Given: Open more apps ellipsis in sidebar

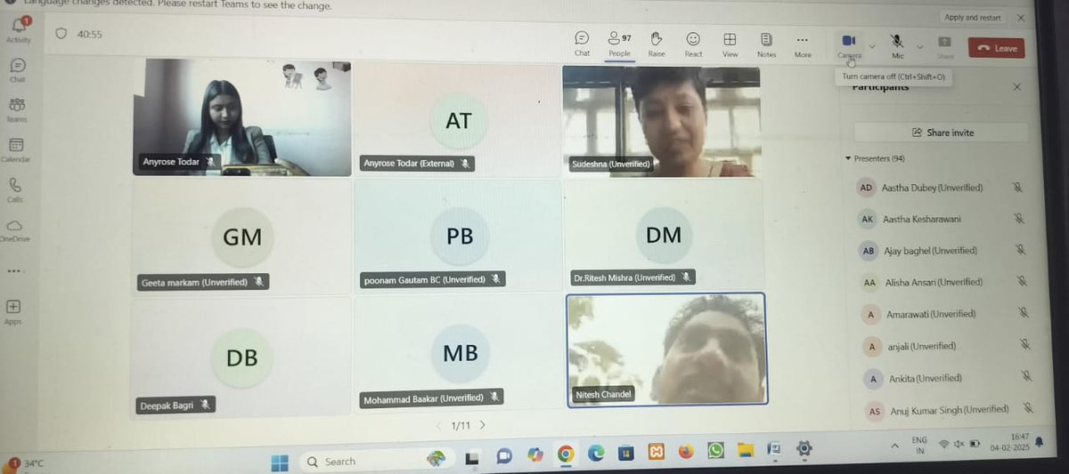Looking at the screenshot, I should coord(13,270).
